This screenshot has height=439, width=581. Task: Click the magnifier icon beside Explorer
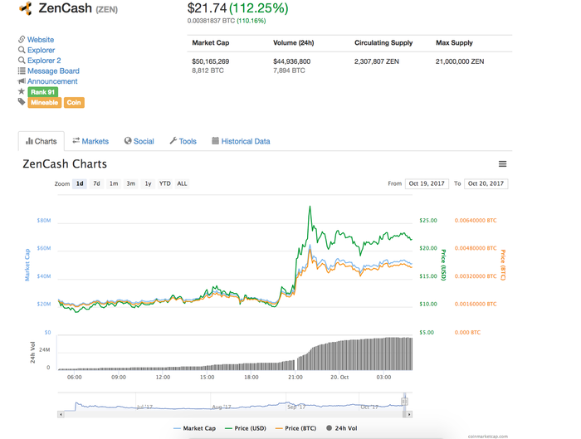point(22,51)
